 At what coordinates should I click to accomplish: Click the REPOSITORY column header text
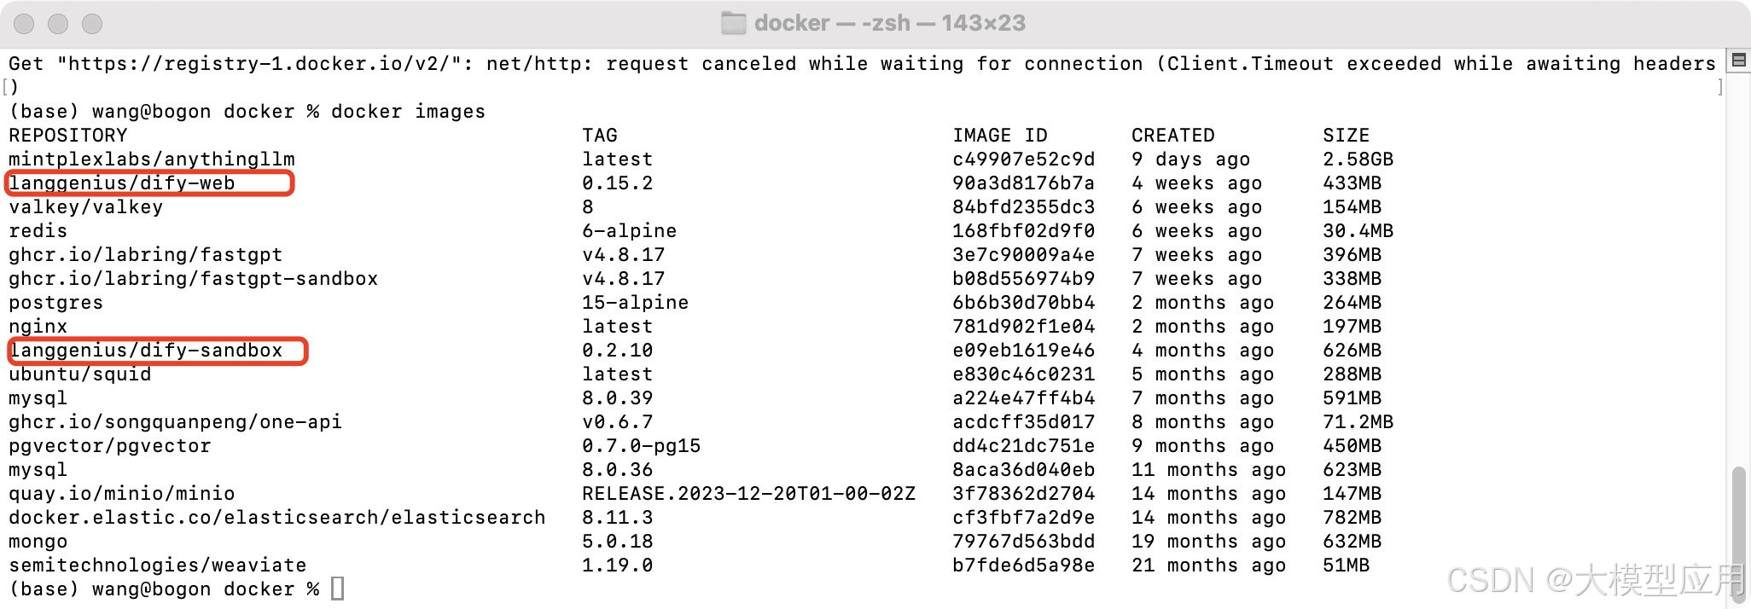pos(68,135)
